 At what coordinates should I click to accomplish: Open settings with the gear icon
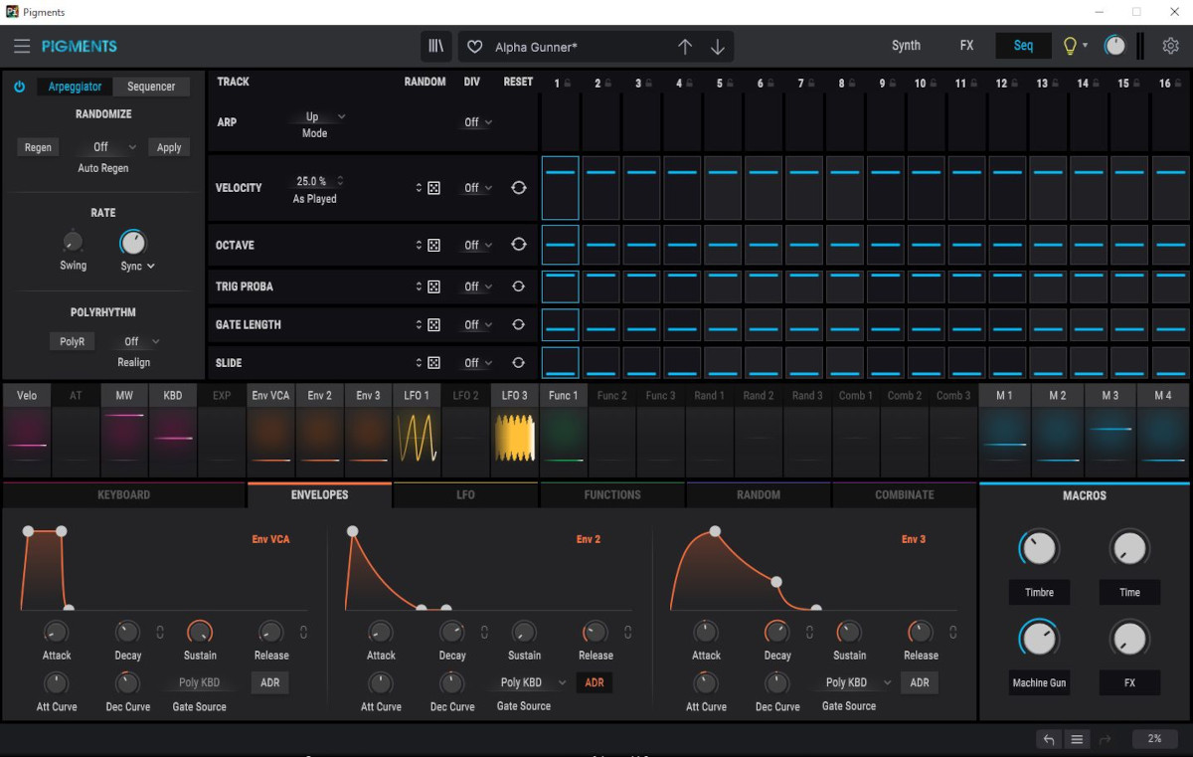point(1171,46)
